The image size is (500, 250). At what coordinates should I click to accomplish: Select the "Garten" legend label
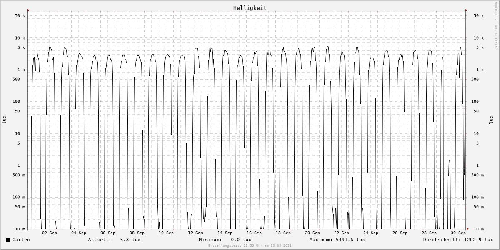tap(21, 240)
